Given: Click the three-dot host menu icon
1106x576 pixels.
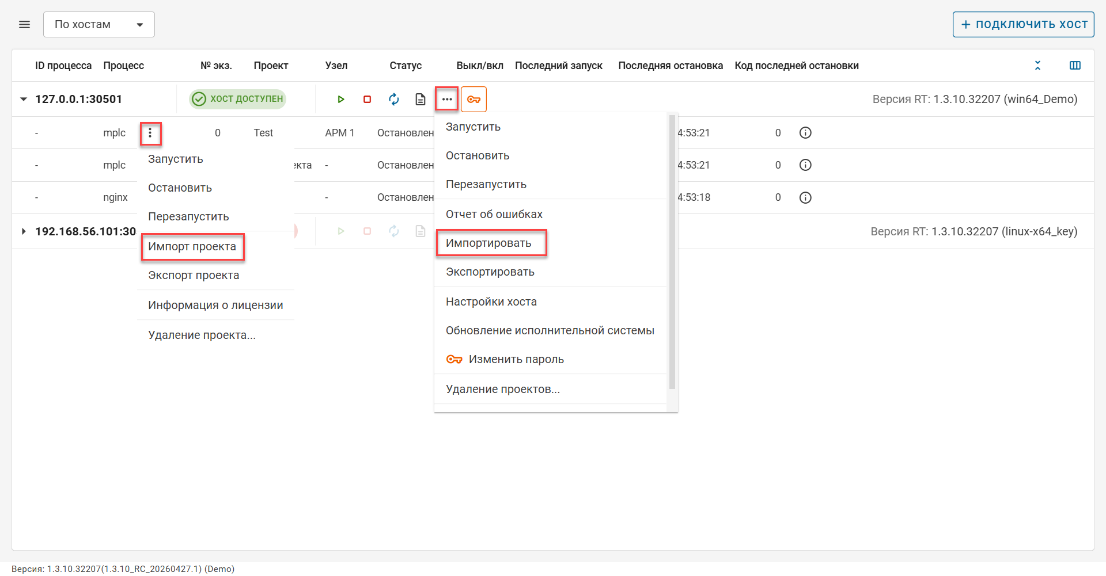Looking at the screenshot, I should pyautogui.click(x=447, y=100).
